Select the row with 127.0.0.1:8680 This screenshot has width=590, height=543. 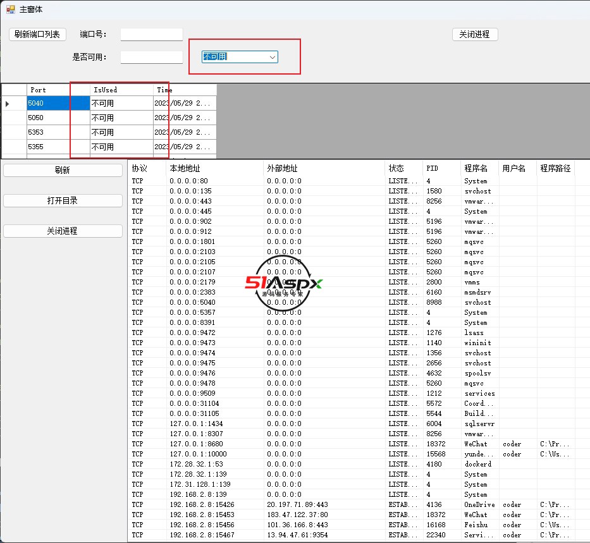coord(352,444)
